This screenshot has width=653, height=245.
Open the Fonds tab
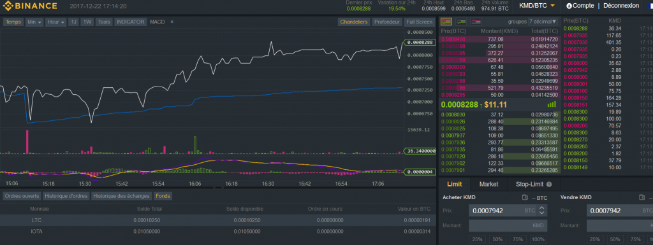163,196
